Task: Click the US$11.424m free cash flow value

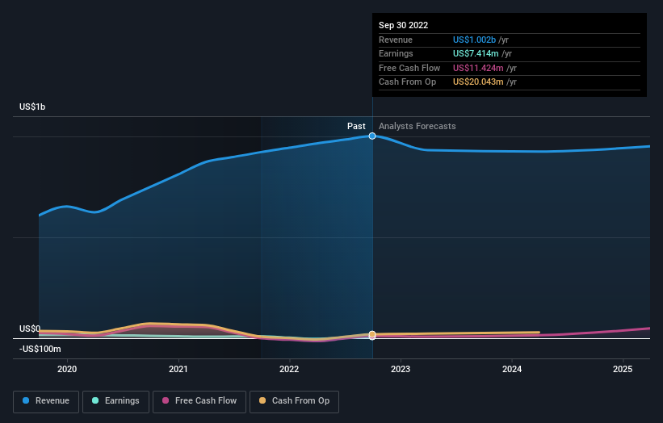Action: [478, 68]
